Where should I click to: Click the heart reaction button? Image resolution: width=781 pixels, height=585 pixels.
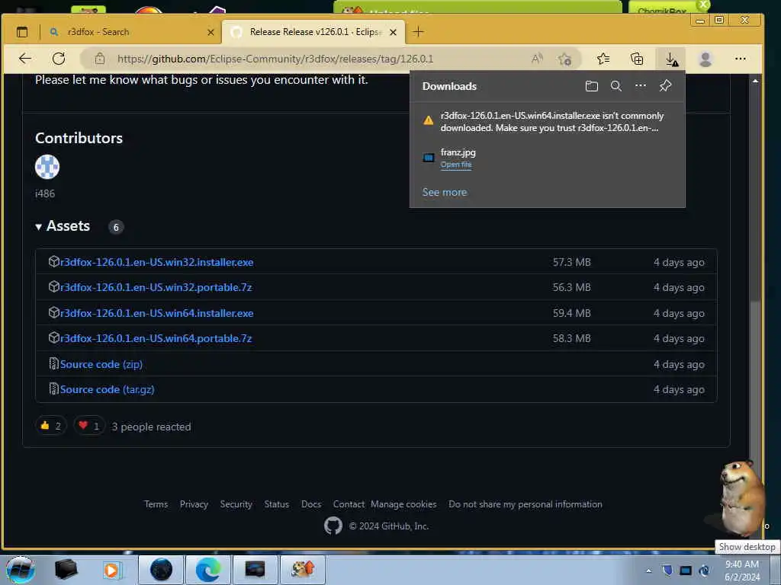pyautogui.click(x=89, y=426)
